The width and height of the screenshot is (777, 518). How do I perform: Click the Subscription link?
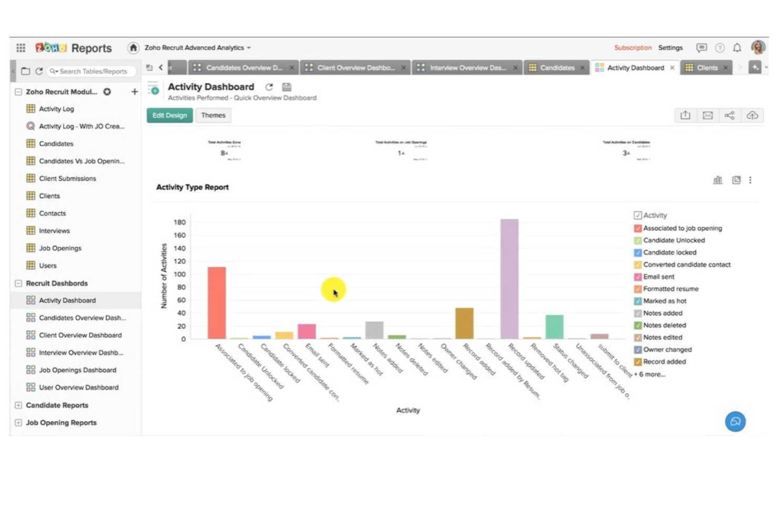[x=633, y=48]
